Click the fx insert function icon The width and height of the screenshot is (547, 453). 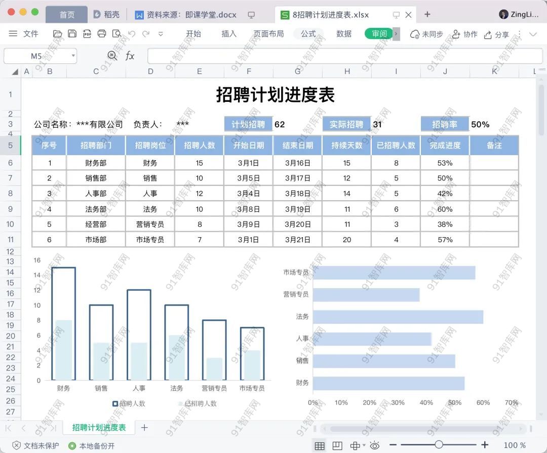click(130, 56)
